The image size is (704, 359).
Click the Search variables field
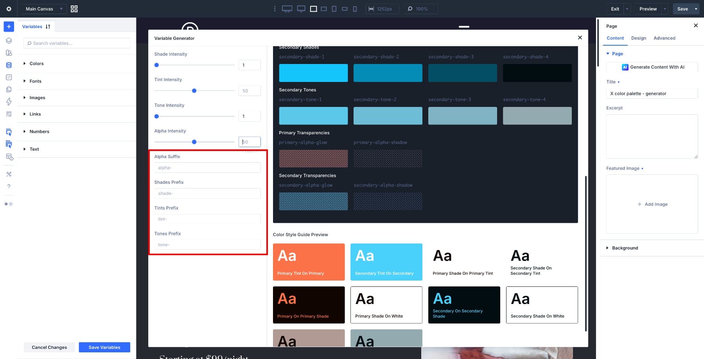pyautogui.click(x=77, y=43)
